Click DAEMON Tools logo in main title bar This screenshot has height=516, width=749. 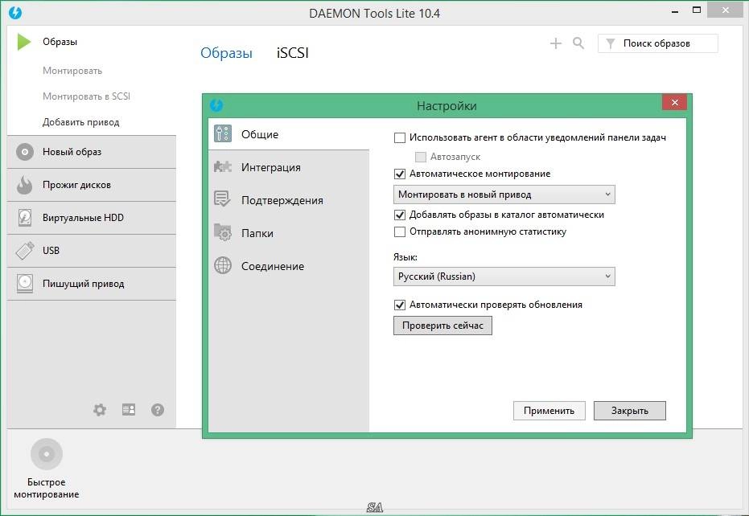(15, 13)
